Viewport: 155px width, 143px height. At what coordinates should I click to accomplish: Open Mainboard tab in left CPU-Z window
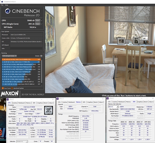click(x=21, y=103)
